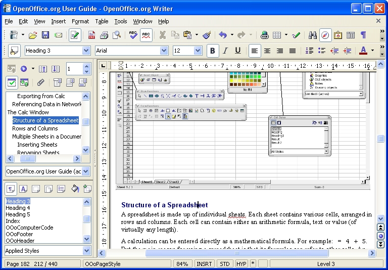Click the Character Styles icon
This screenshot has height=270, width=388.
pos(23,189)
